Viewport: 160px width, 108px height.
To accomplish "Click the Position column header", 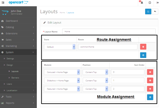I will 86,65.
